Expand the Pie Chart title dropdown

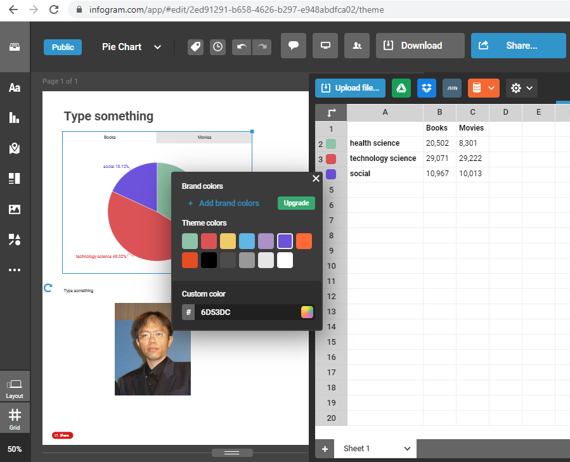(x=158, y=47)
